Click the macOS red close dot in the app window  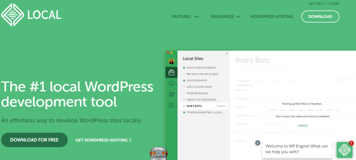[x=168, y=53]
